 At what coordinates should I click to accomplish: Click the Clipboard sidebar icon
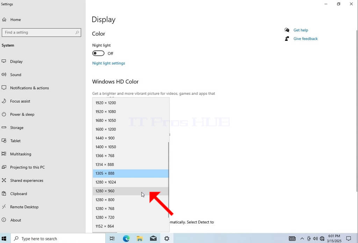[x=4, y=193]
